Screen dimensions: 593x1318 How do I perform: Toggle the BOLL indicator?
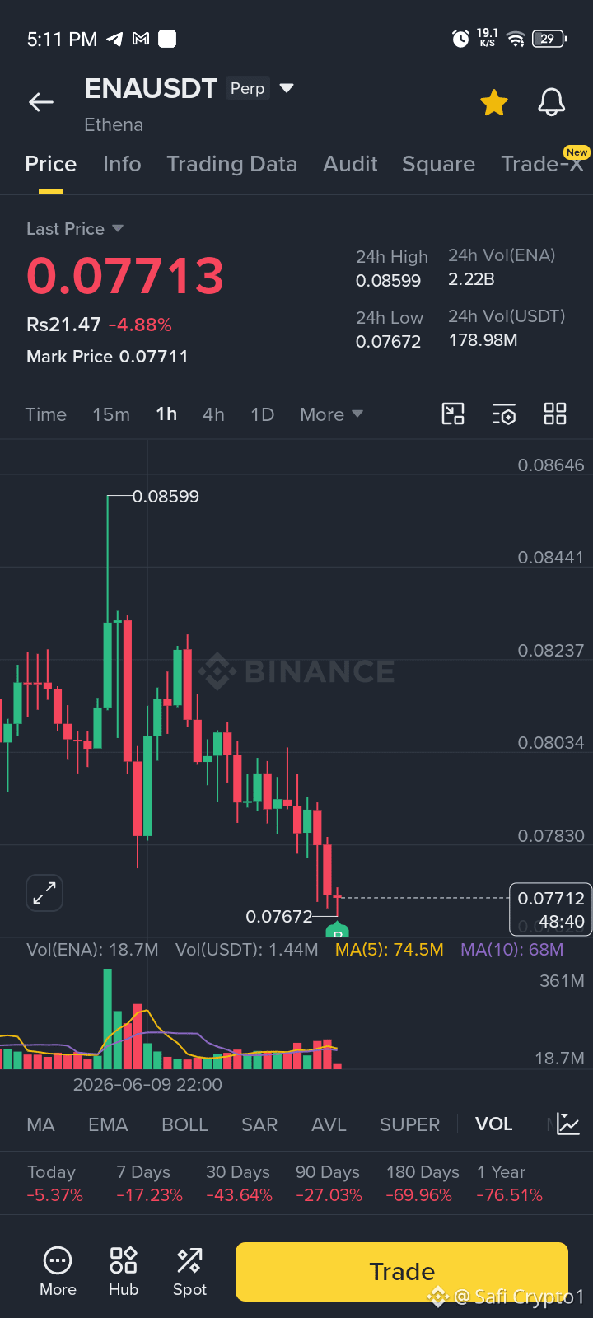click(x=184, y=1124)
